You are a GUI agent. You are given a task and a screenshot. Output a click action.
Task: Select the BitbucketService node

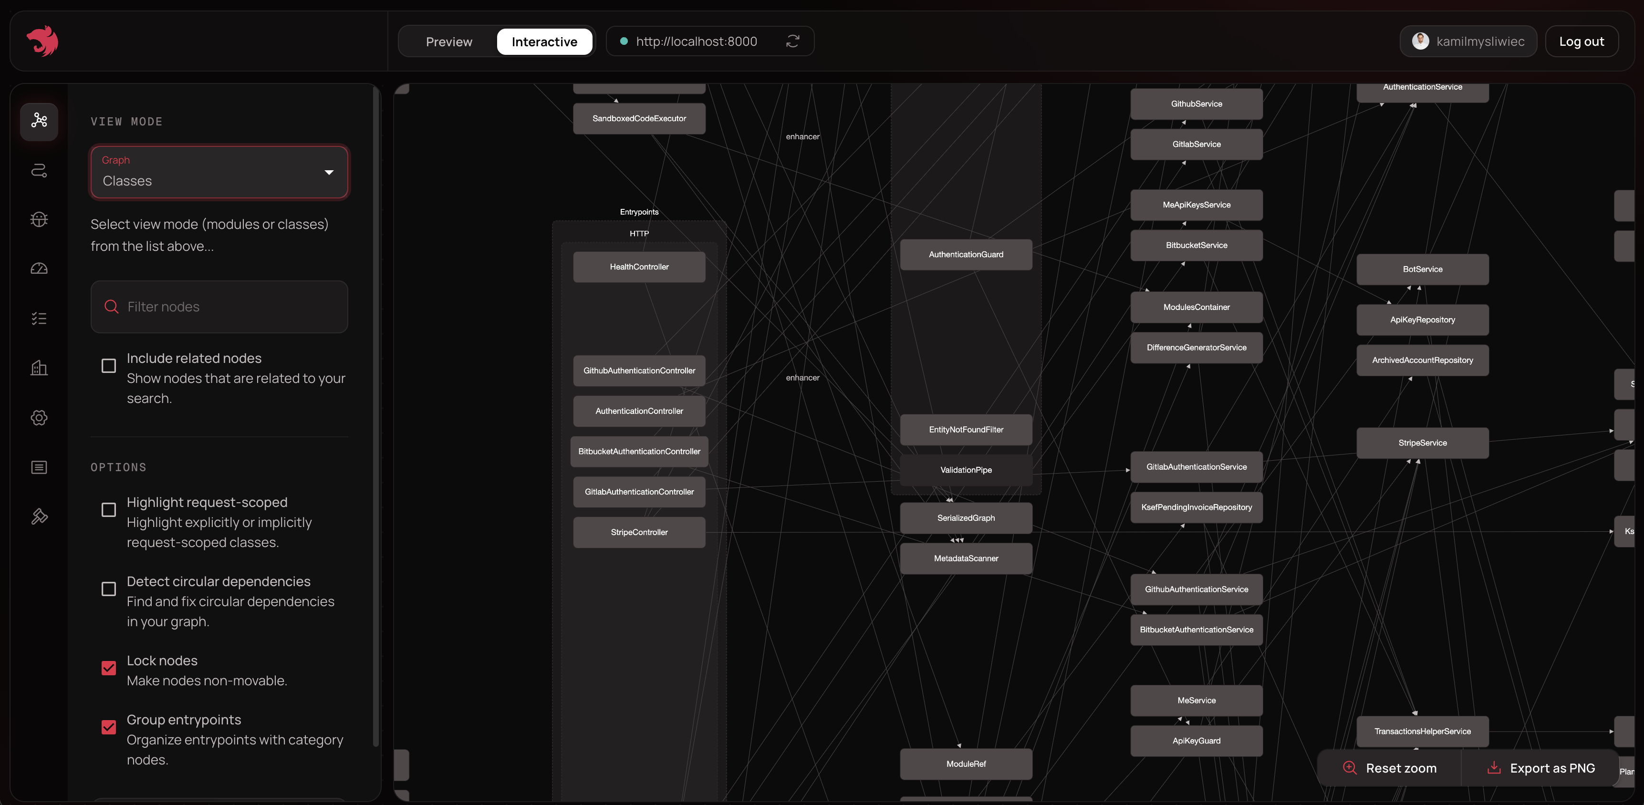(x=1197, y=246)
